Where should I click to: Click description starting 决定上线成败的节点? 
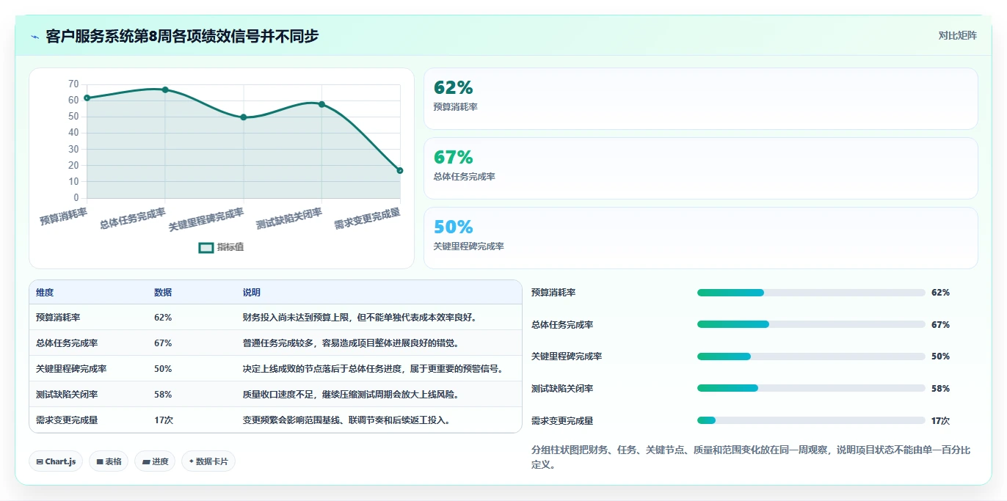(x=373, y=368)
